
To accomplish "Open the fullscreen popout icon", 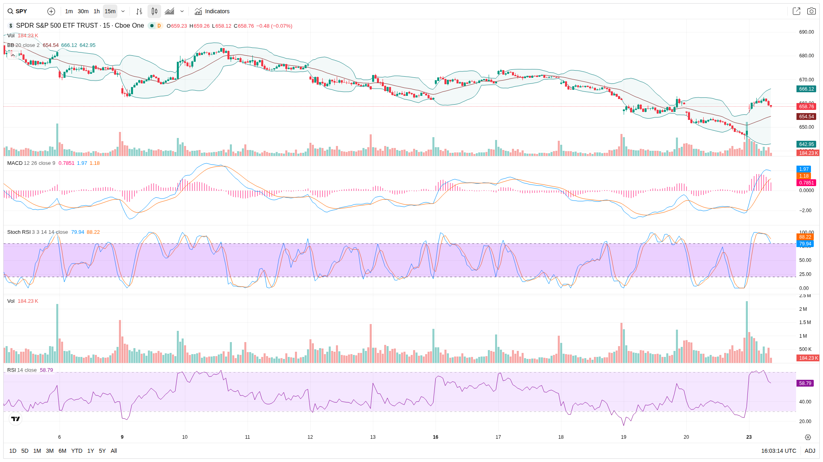I will (796, 11).
